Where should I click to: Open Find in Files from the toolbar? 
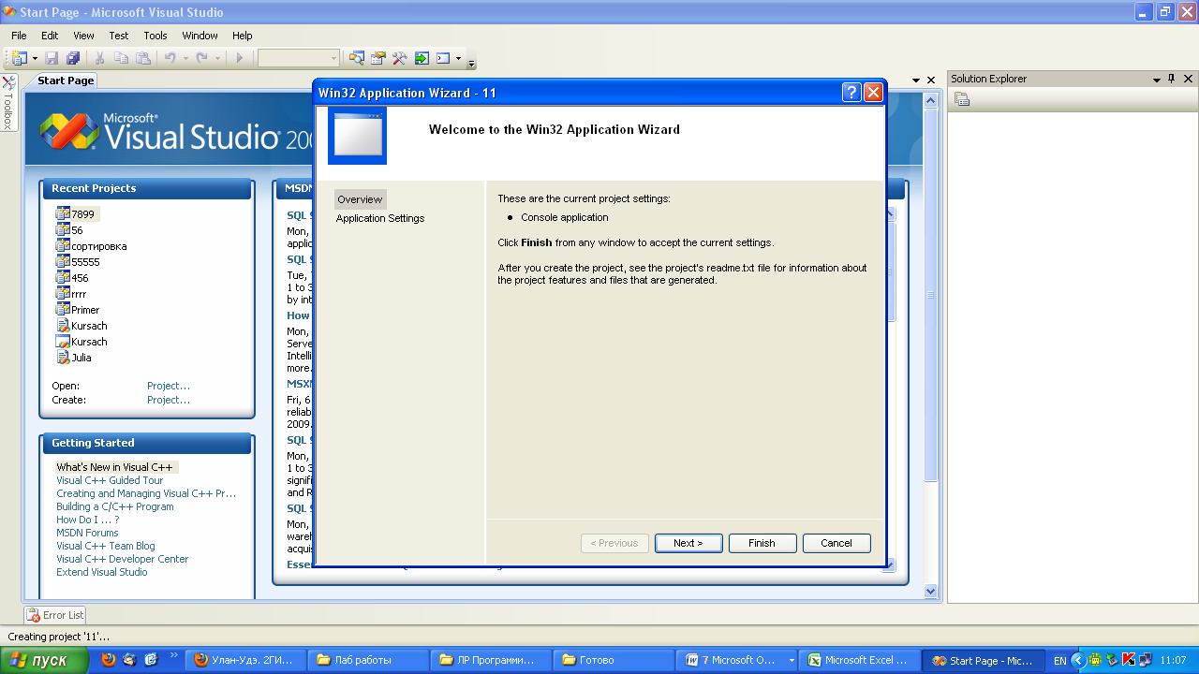(x=357, y=58)
